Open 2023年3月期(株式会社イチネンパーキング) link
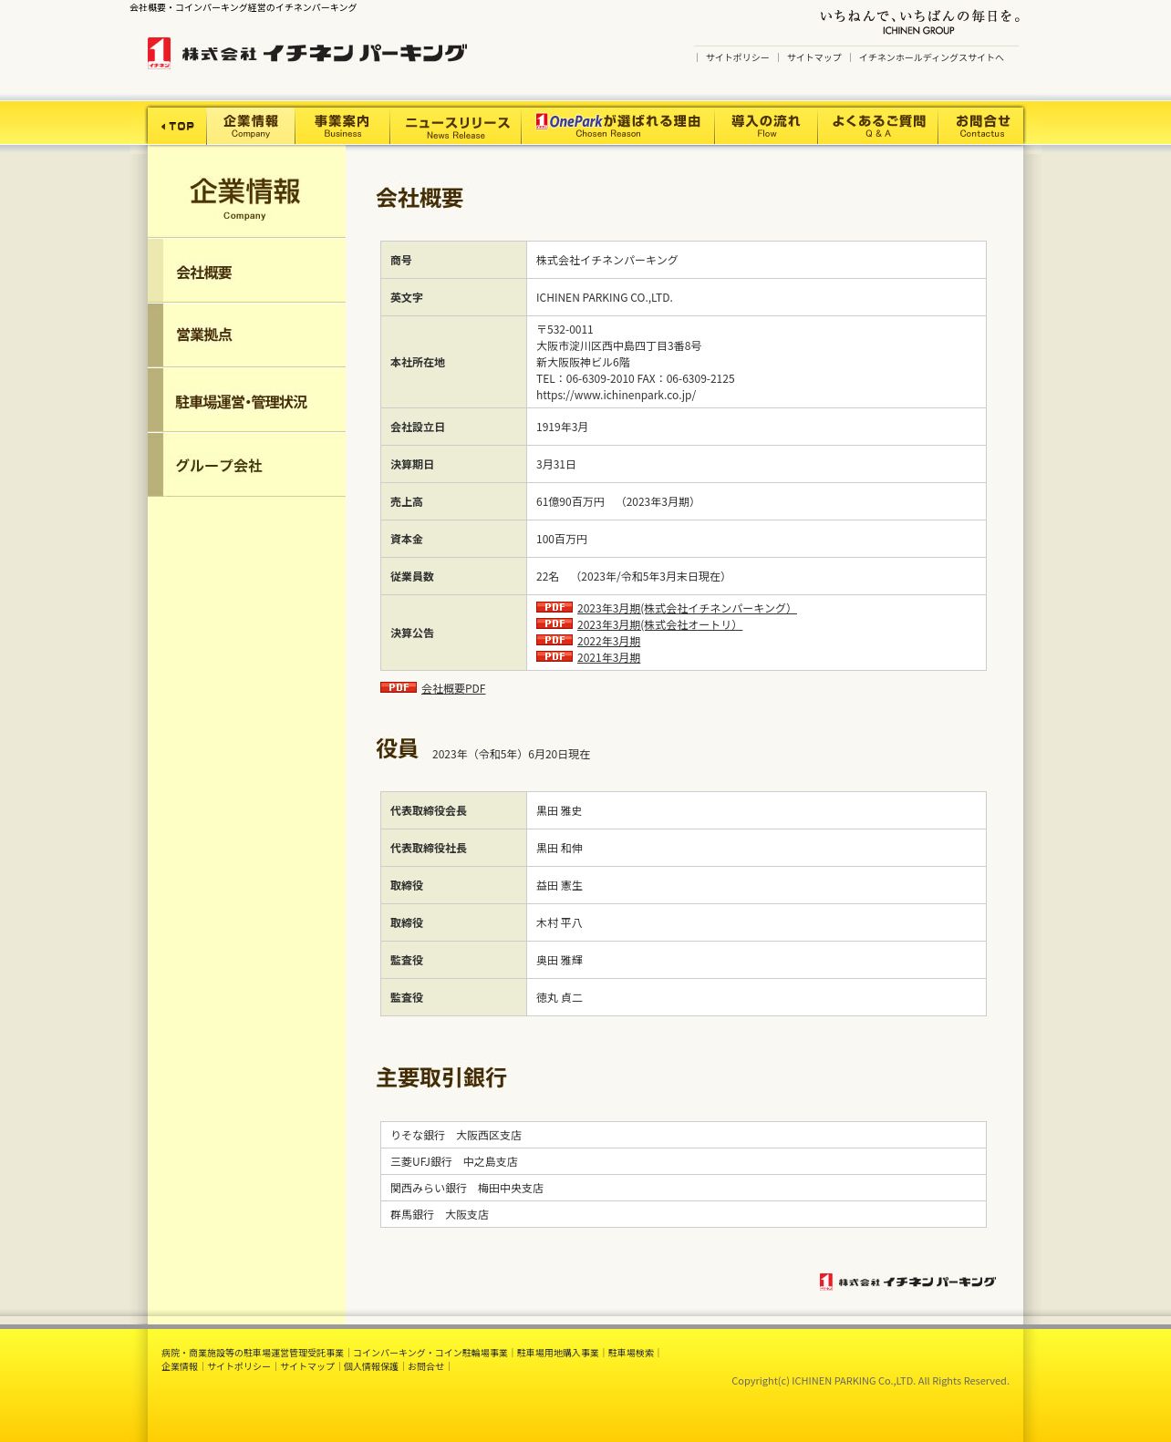The width and height of the screenshot is (1171, 1442). [x=687, y=608]
